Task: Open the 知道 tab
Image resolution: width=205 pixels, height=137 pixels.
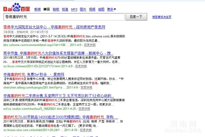Action: point(65,10)
